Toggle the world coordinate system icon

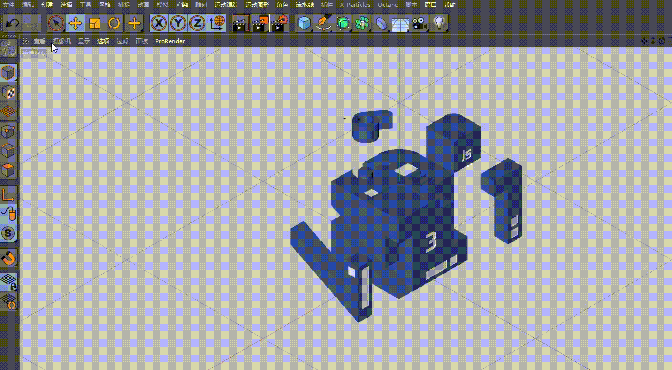point(217,23)
